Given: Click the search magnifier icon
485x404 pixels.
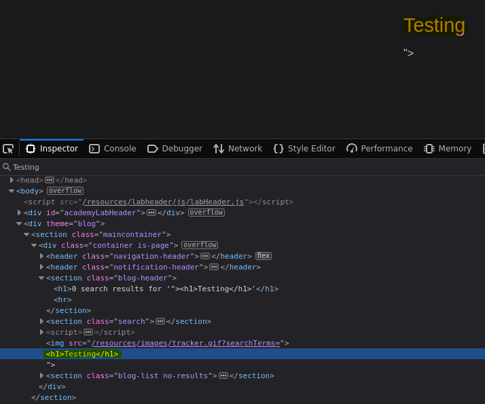Looking at the screenshot, I should [7, 167].
